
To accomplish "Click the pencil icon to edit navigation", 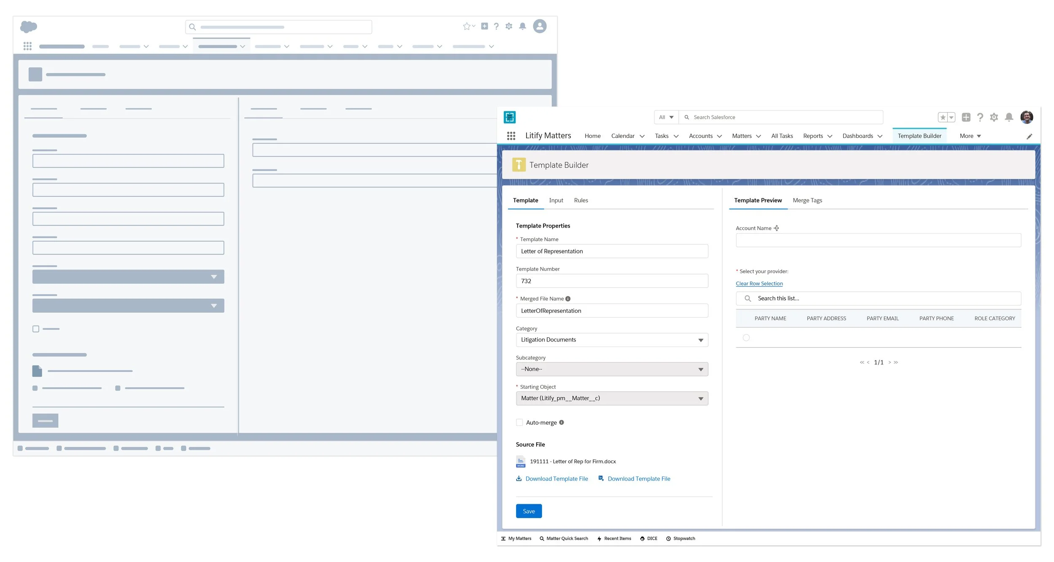I will pyautogui.click(x=1029, y=136).
